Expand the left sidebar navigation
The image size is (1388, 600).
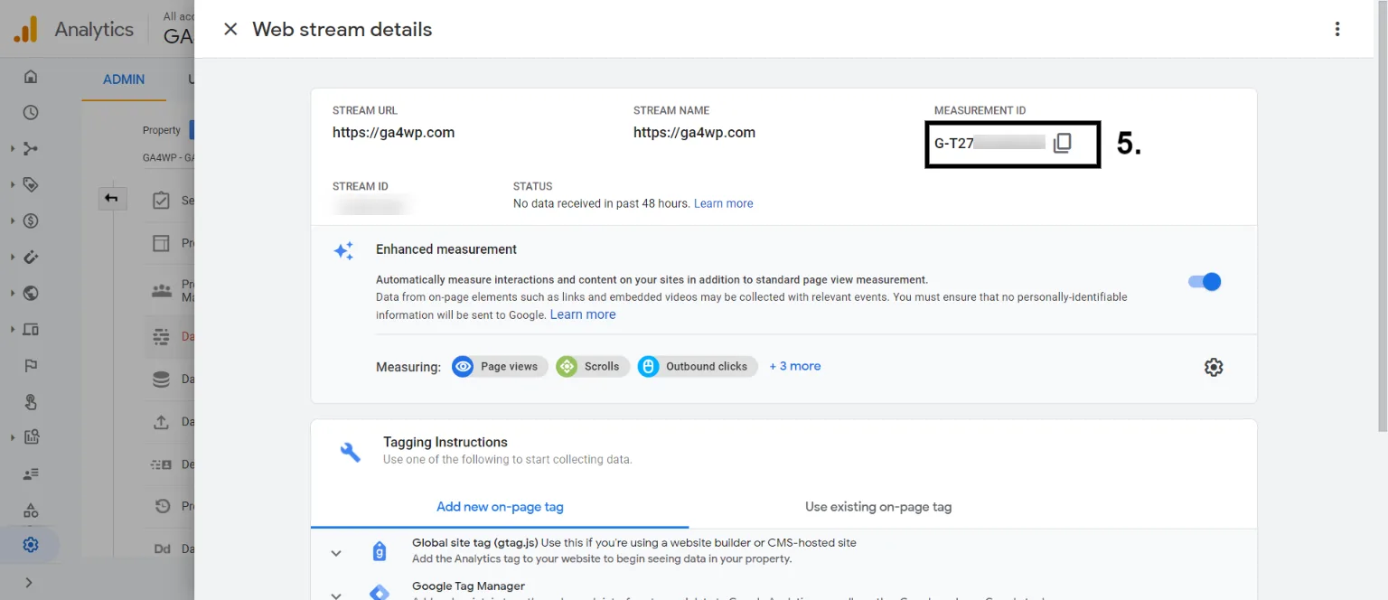point(30,581)
